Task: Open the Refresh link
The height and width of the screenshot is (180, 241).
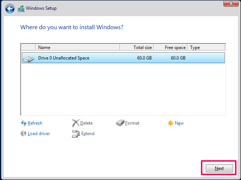Action: point(35,123)
